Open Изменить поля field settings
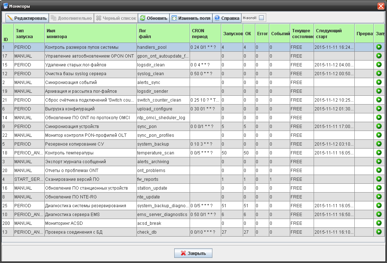The image size is (387, 263). click(x=191, y=18)
